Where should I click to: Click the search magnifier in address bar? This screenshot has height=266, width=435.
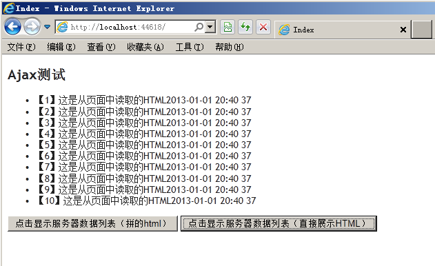point(199,27)
